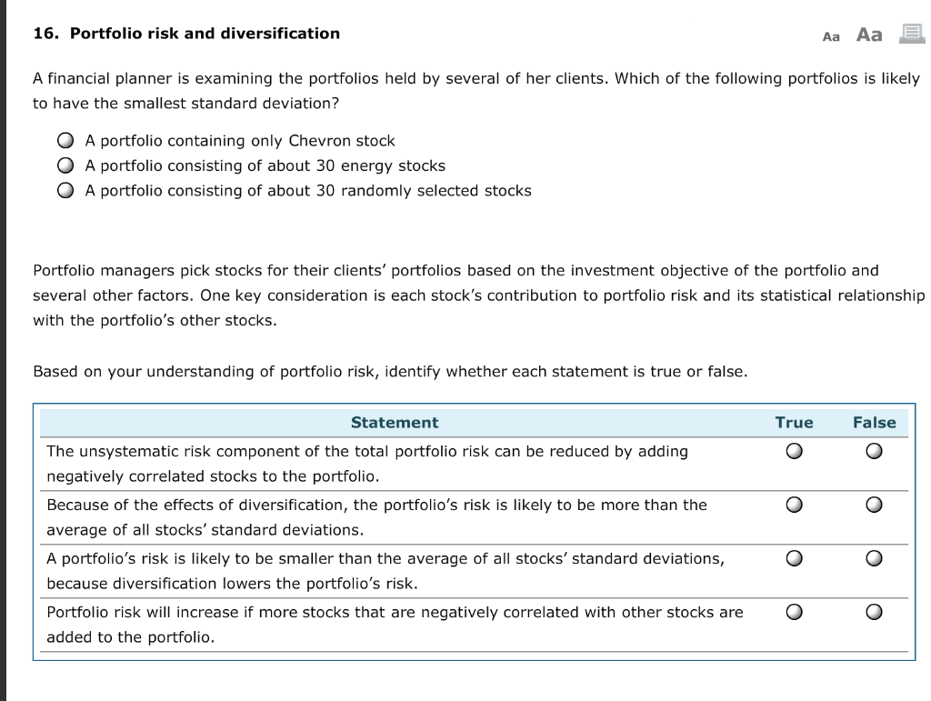931x701 pixels.
Task: Open the print view icon
Action: (x=911, y=33)
